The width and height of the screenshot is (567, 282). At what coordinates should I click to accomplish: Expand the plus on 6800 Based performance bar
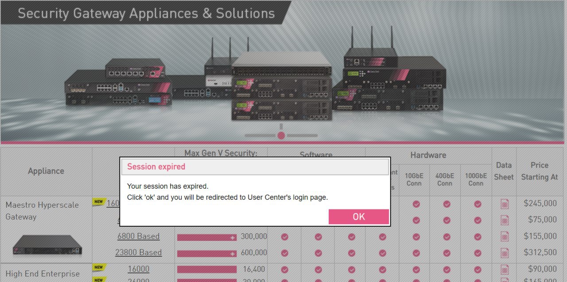(x=233, y=237)
